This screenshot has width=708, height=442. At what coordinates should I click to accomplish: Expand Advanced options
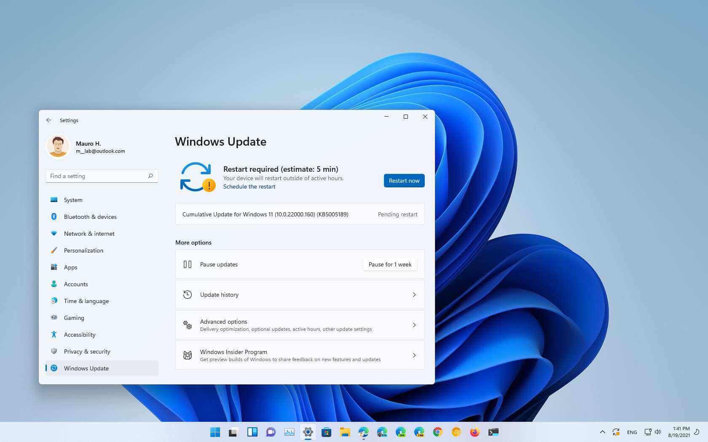click(300, 325)
